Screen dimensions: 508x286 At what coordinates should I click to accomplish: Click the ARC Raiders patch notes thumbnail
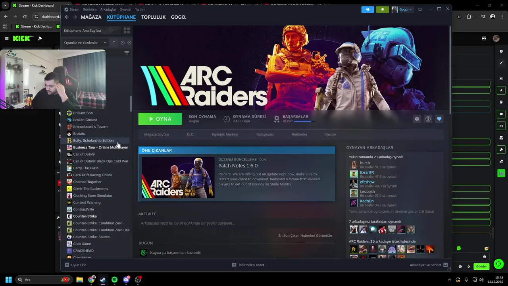178,178
